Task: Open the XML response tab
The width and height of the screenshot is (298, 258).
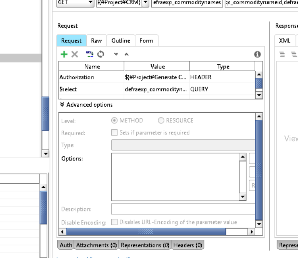Action: (285, 40)
